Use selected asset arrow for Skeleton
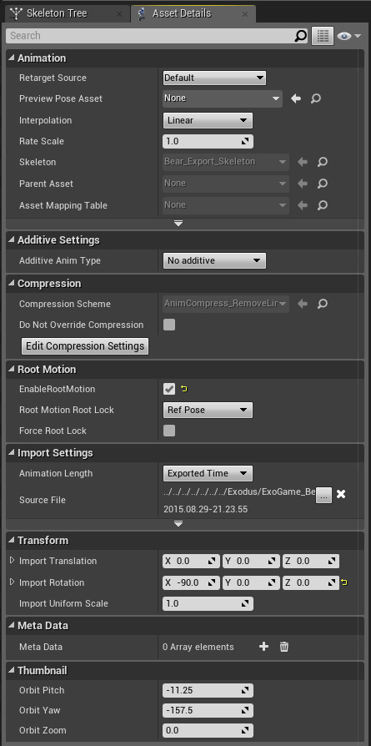Screen dimensions: 371x746 coord(302,162)
